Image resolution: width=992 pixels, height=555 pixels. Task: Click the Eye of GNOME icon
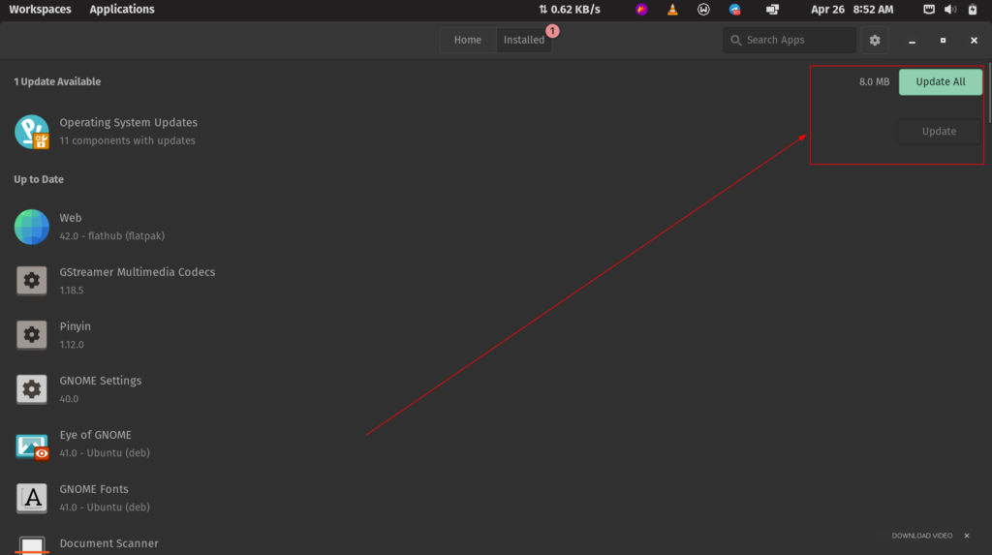coord(32,446)
